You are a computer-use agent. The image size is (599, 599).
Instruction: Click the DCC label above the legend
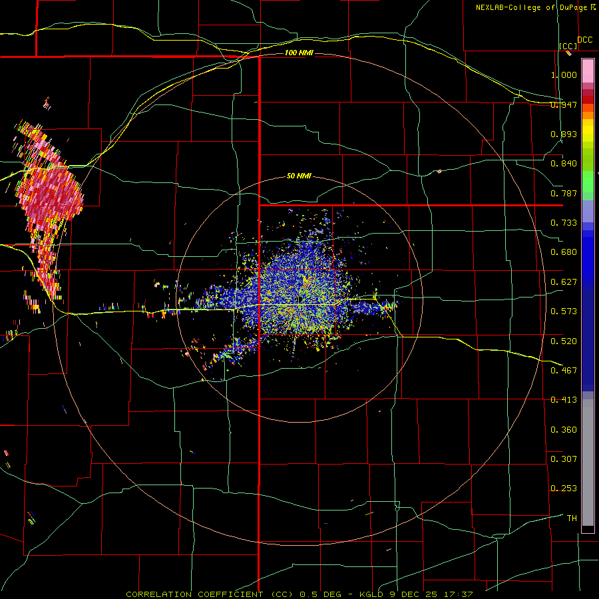585,40
